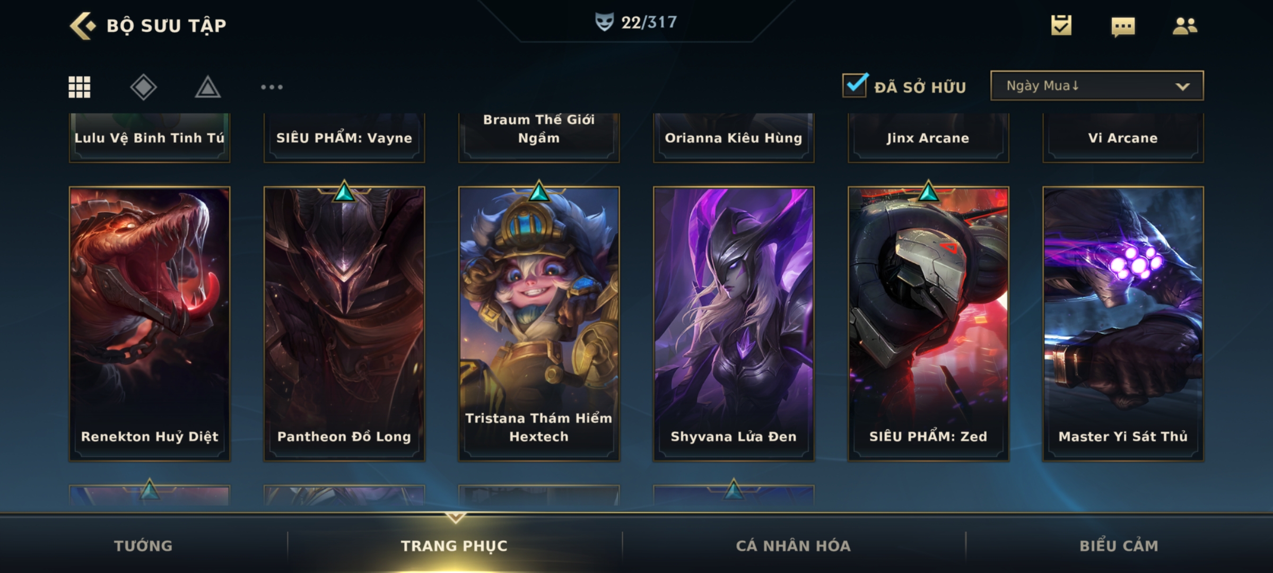Click the sort dropdown chevron arrow

coord(1182,86)
